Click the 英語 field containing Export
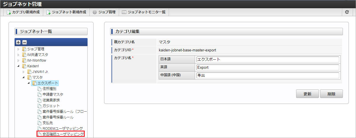This screenshot has height=138, width=356. 268,68
